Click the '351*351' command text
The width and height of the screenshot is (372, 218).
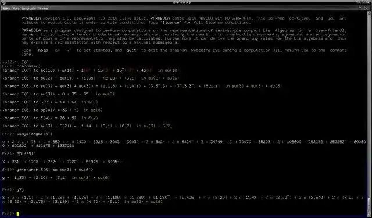pyautogui.click(x=26, y=154)
